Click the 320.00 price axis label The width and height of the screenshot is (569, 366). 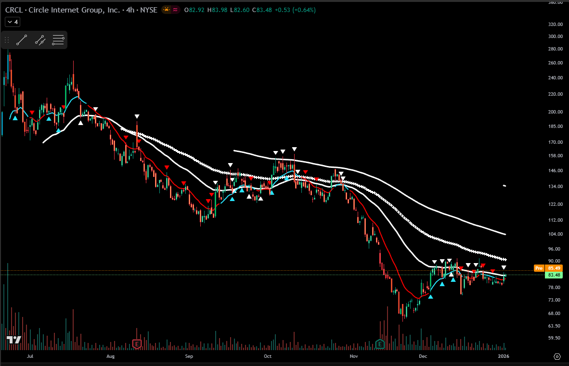pyautogui.click(x=555, y=24)
